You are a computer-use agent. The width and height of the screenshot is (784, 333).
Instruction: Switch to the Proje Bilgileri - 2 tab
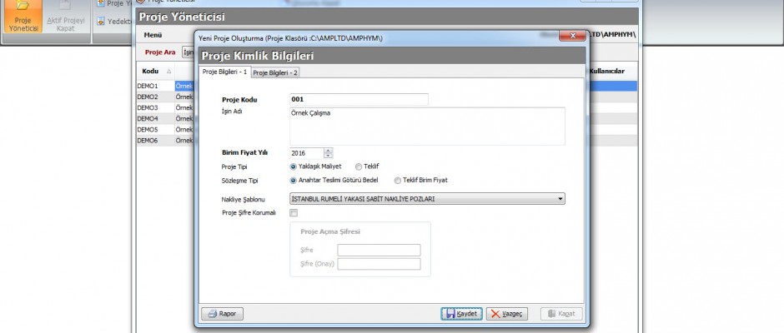(x=275, y=72)
